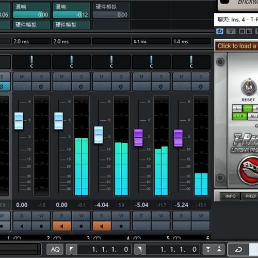Toggle post-roll punch icon
The width and height of the screenshot is (258, 258).
219,249
